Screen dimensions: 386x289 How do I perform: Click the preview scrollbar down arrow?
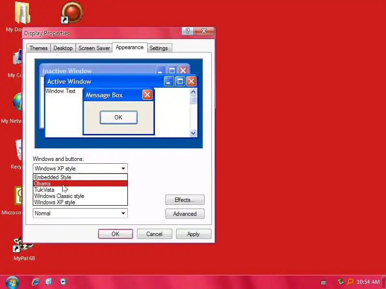[193, 133]
